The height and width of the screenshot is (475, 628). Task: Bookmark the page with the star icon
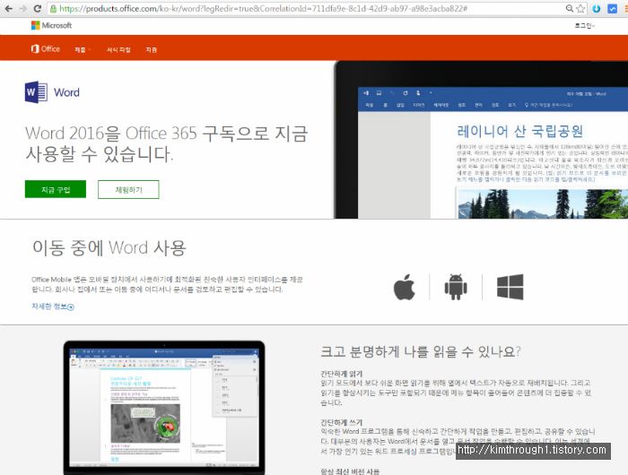click(x=580, y=8)
